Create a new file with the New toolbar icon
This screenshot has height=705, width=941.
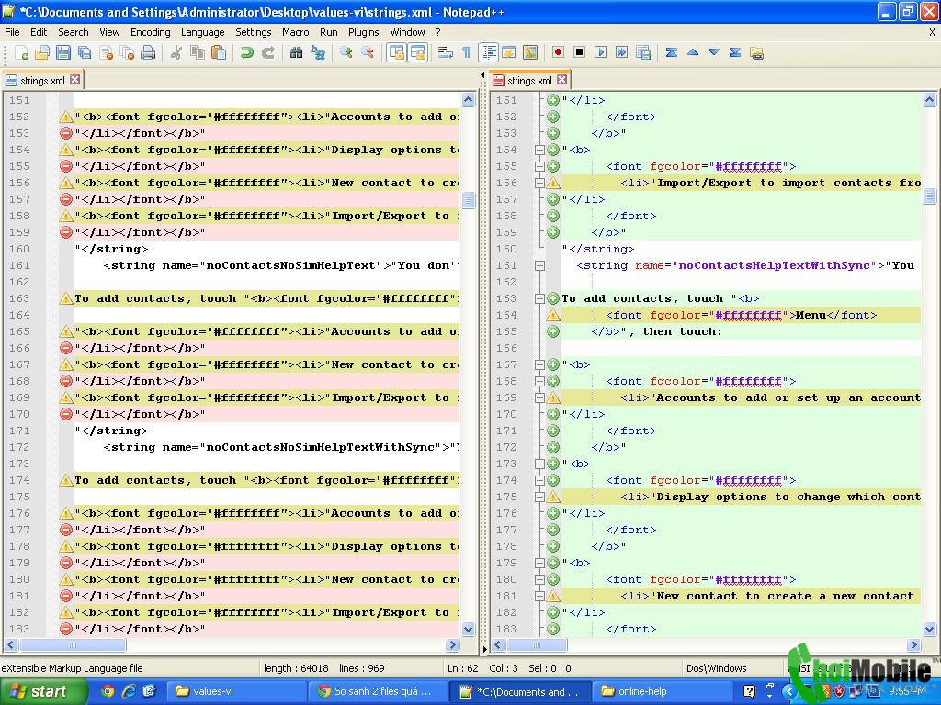(x=21, y=53)
